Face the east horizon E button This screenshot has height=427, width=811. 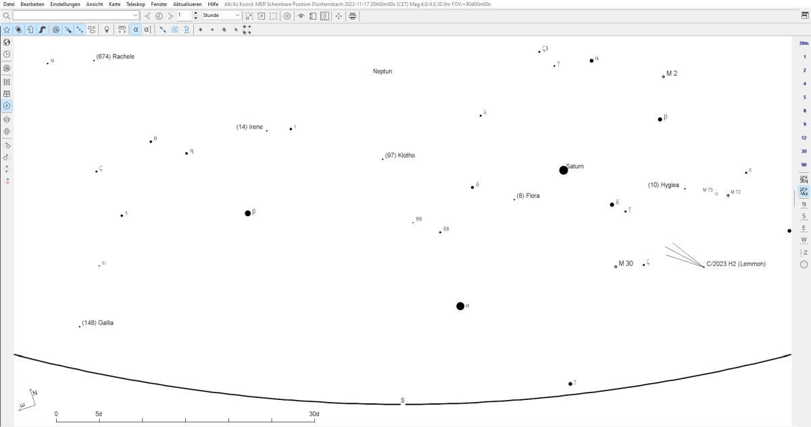point(804,228)
